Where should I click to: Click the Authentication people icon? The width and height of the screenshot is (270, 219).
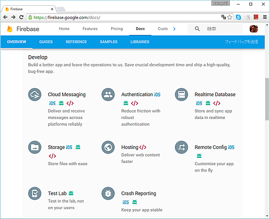[108, 95]
